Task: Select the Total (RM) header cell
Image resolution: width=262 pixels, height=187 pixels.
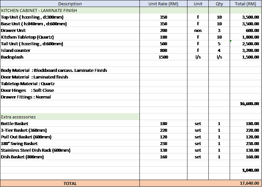Action: [x=245, y=4]
